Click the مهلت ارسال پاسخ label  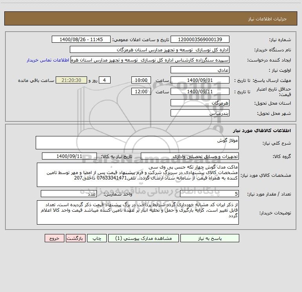pyautogui.click(x=271, y=80)
